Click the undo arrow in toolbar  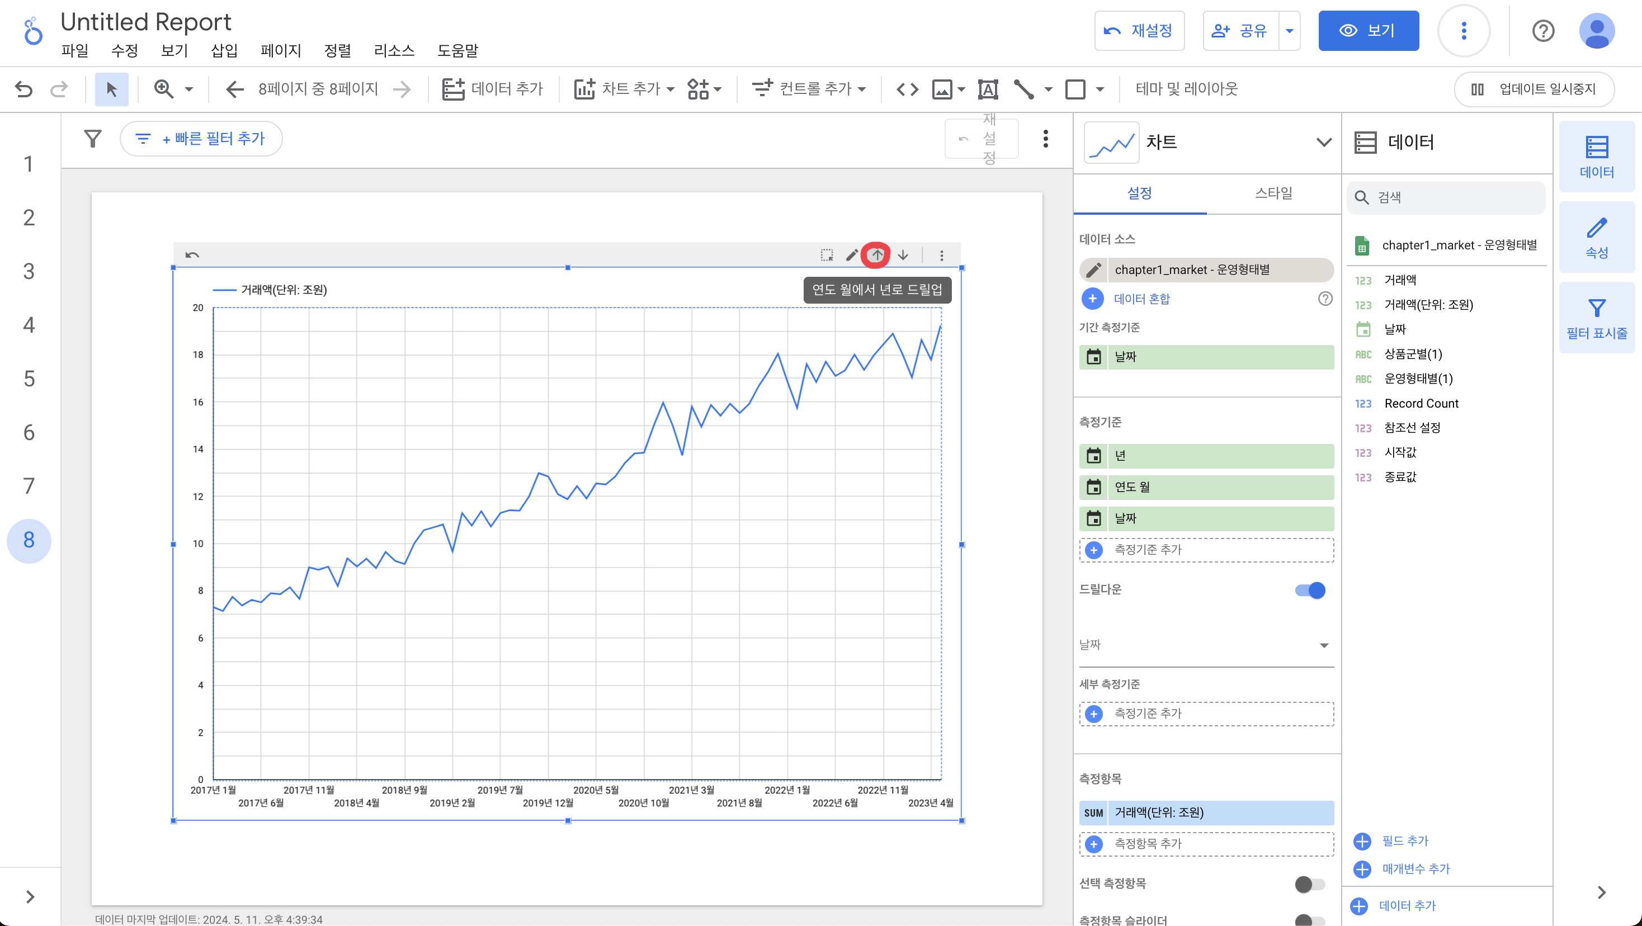[x=23, y=89]
